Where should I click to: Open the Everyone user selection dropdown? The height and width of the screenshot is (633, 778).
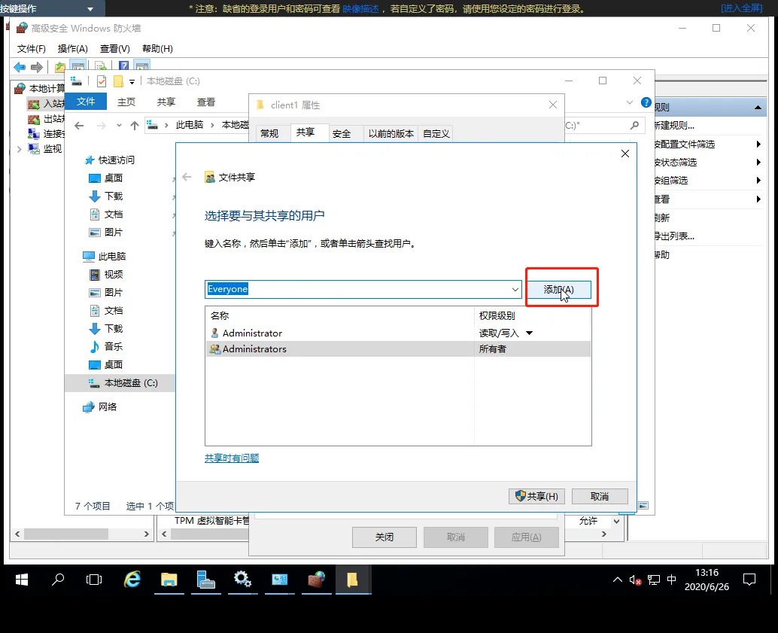point(515,289)
